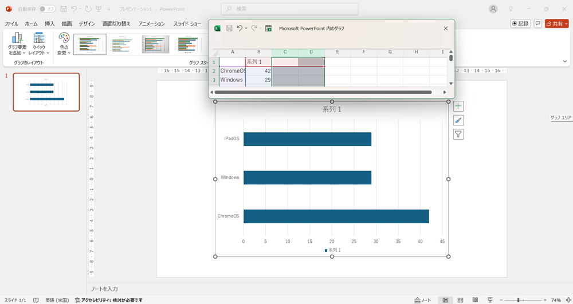Toggle the 自動保存 switch
573x304 pixels.
47,9
